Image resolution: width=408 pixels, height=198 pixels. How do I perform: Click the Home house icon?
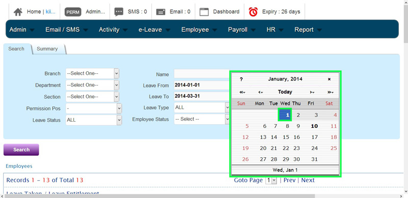pos(18,12)
